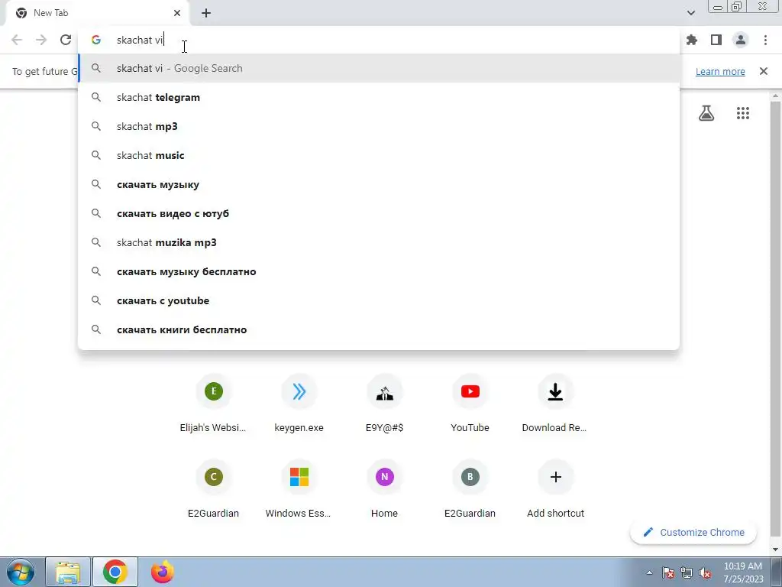
Task: Open the network tray icon
Action: click(687, 572)
